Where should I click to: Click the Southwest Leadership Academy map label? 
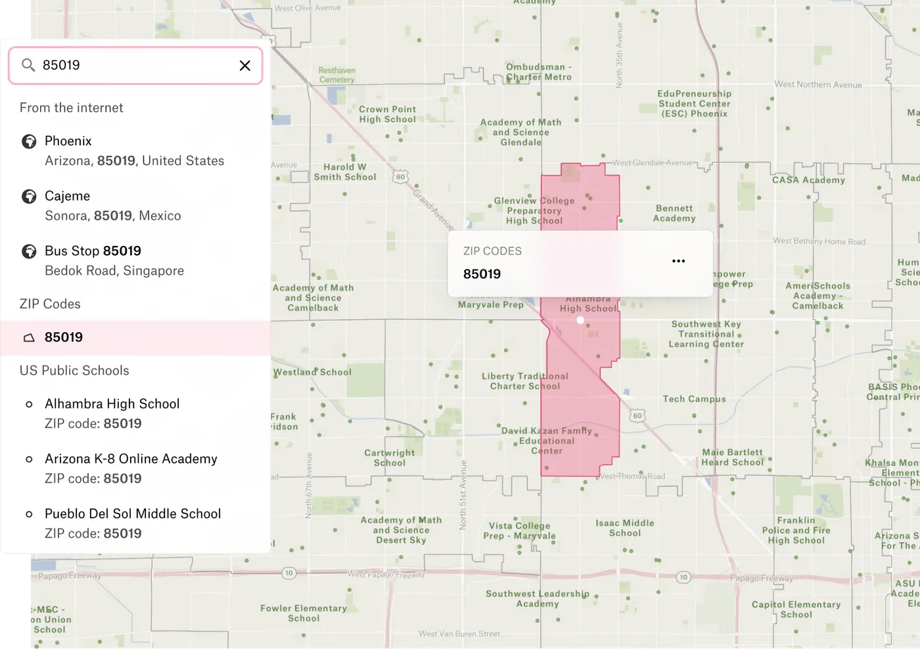[538, 598]
